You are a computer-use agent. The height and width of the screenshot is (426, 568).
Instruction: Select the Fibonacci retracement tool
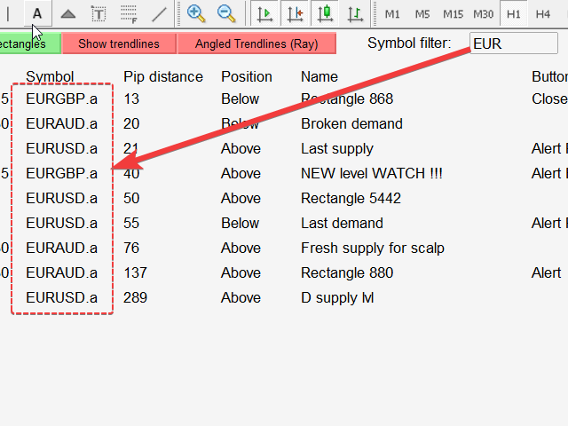point(129,14)
